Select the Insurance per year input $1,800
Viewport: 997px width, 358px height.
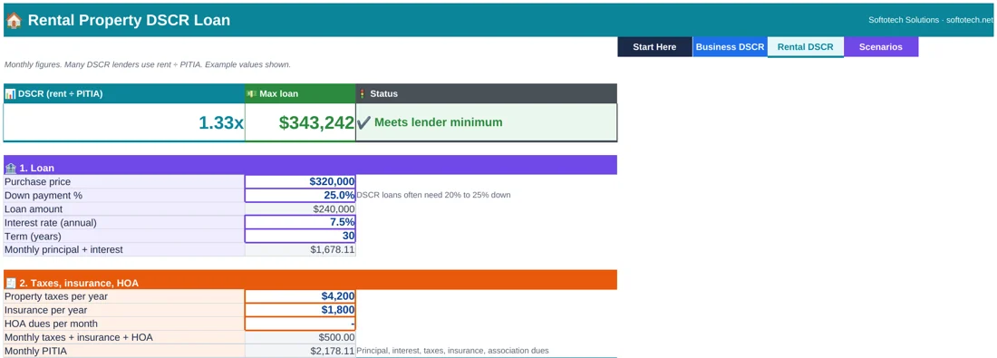[300, 310]
